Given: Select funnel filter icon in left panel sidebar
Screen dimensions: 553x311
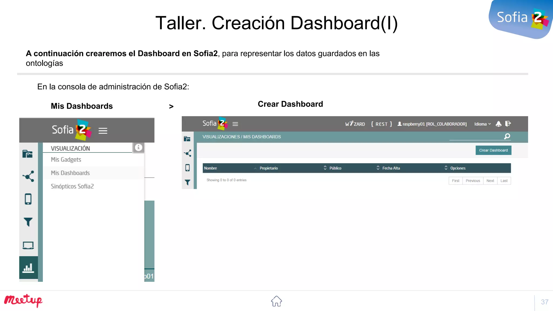Looking at the screenshot, I should tap(28, 222).
